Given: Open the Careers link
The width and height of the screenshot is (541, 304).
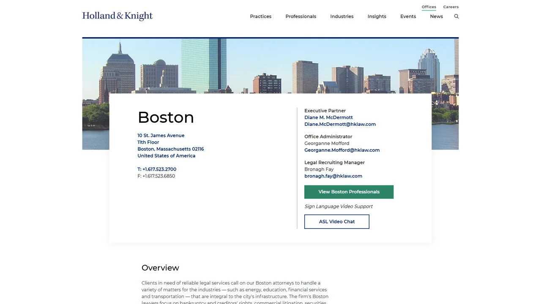Looking at the screenshot, I should (451, 7).
